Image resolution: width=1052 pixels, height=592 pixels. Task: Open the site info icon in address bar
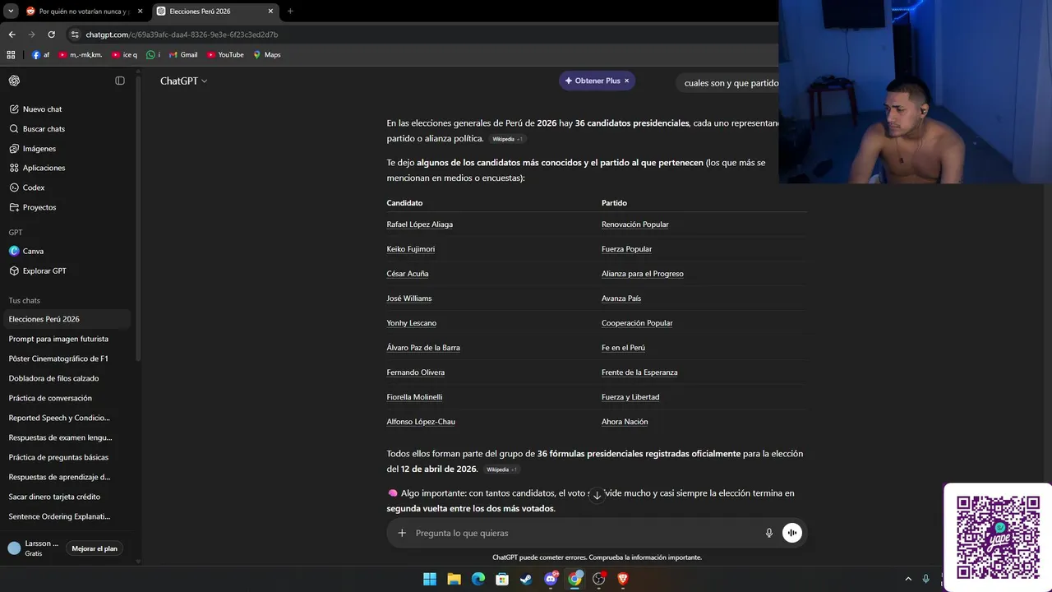(75, 35)
